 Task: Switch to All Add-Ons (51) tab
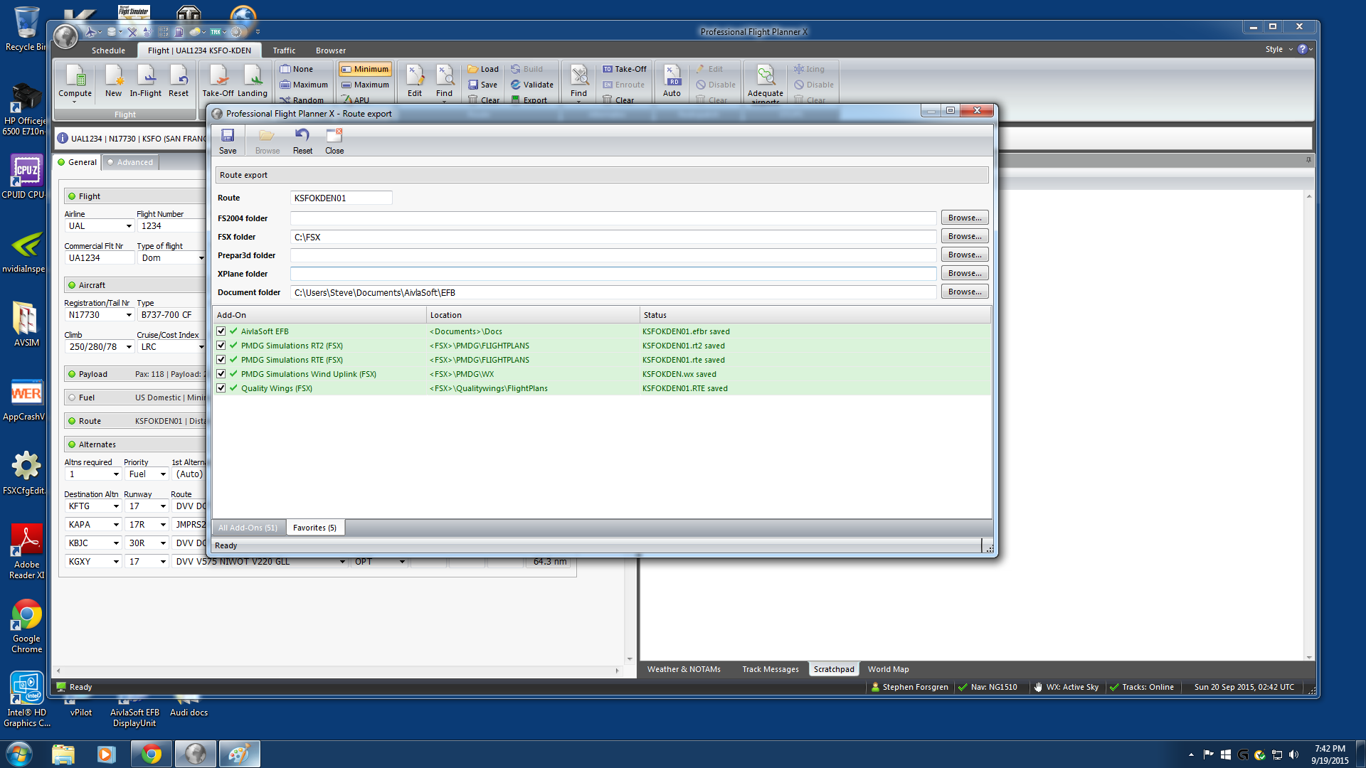[248, 528]
